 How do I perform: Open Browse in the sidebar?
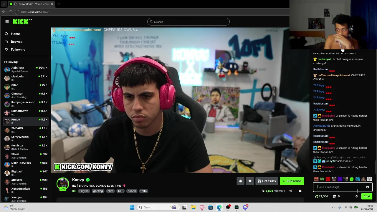coord(13,42)
